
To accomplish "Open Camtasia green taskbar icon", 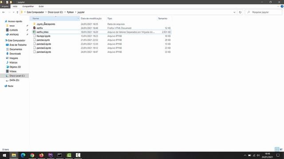I will pos(69,155).
